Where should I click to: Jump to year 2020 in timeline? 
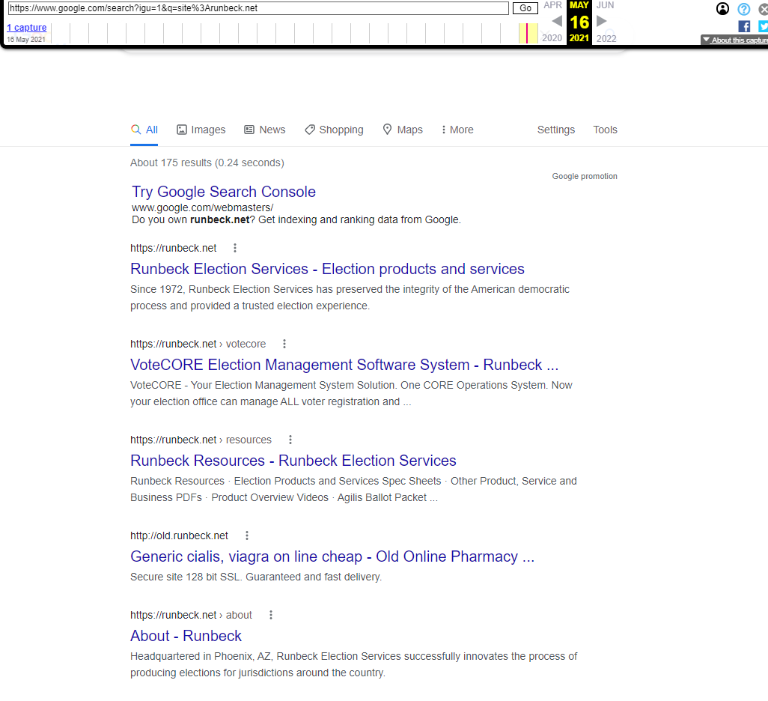point(552,37)
